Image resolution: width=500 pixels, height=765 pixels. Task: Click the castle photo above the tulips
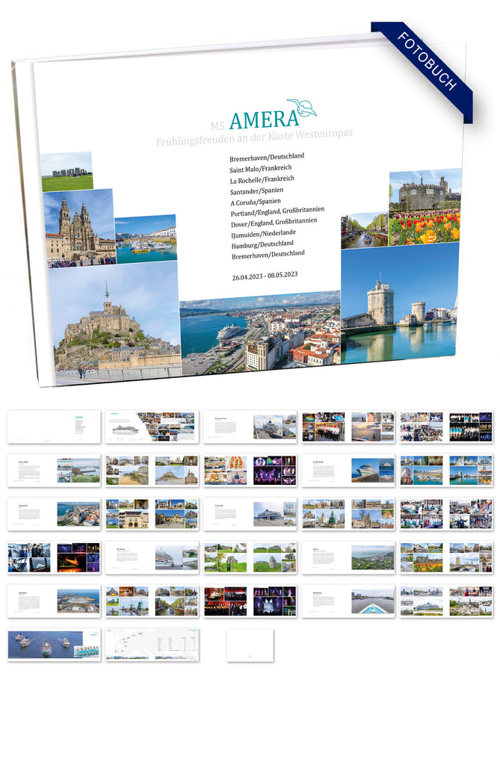[x=424, y=191]
